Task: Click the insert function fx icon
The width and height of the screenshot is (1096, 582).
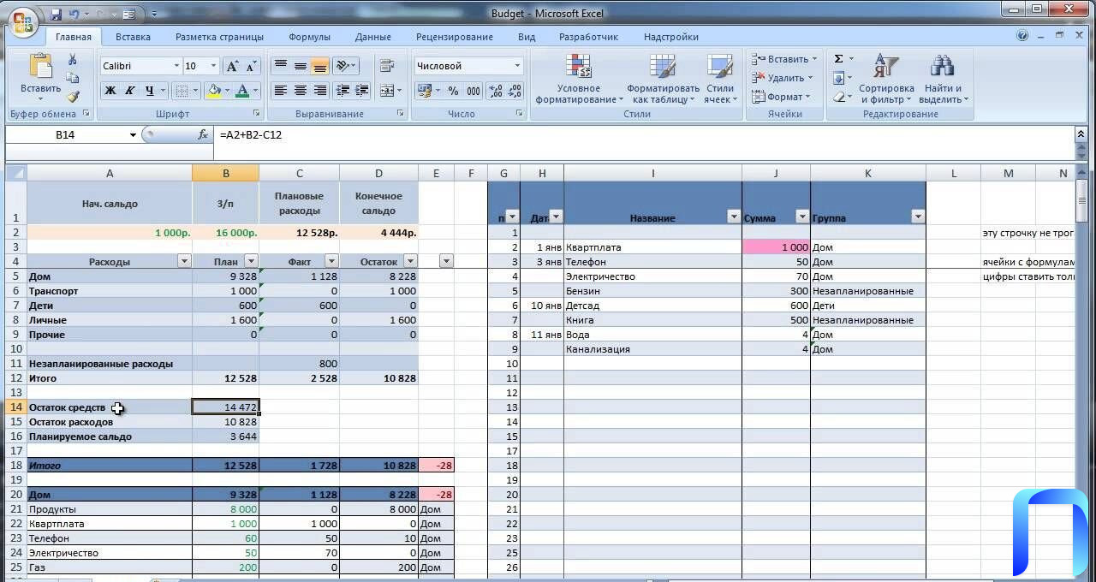Action: coord(203,134)
